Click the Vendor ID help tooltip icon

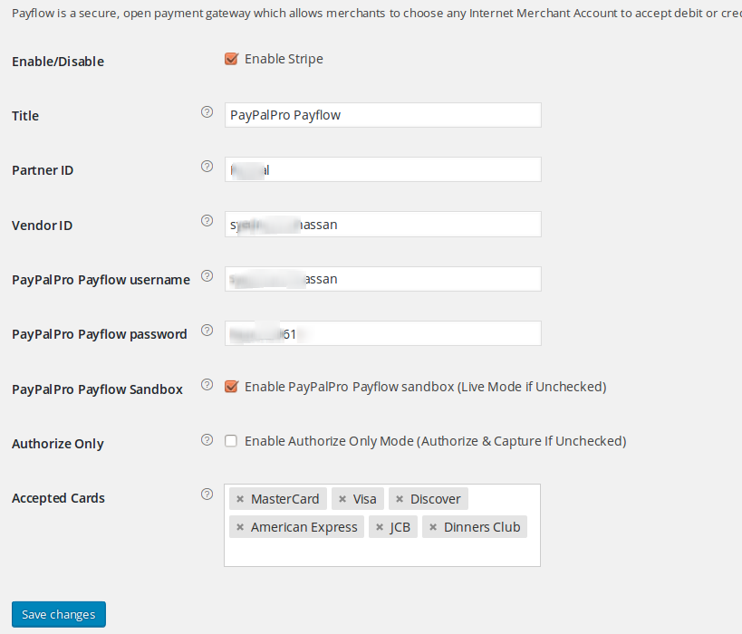click(x=207, y=221)
